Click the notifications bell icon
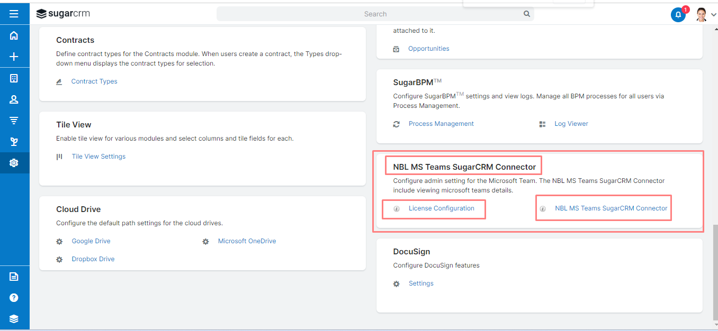718x331 pixels. 678,14
